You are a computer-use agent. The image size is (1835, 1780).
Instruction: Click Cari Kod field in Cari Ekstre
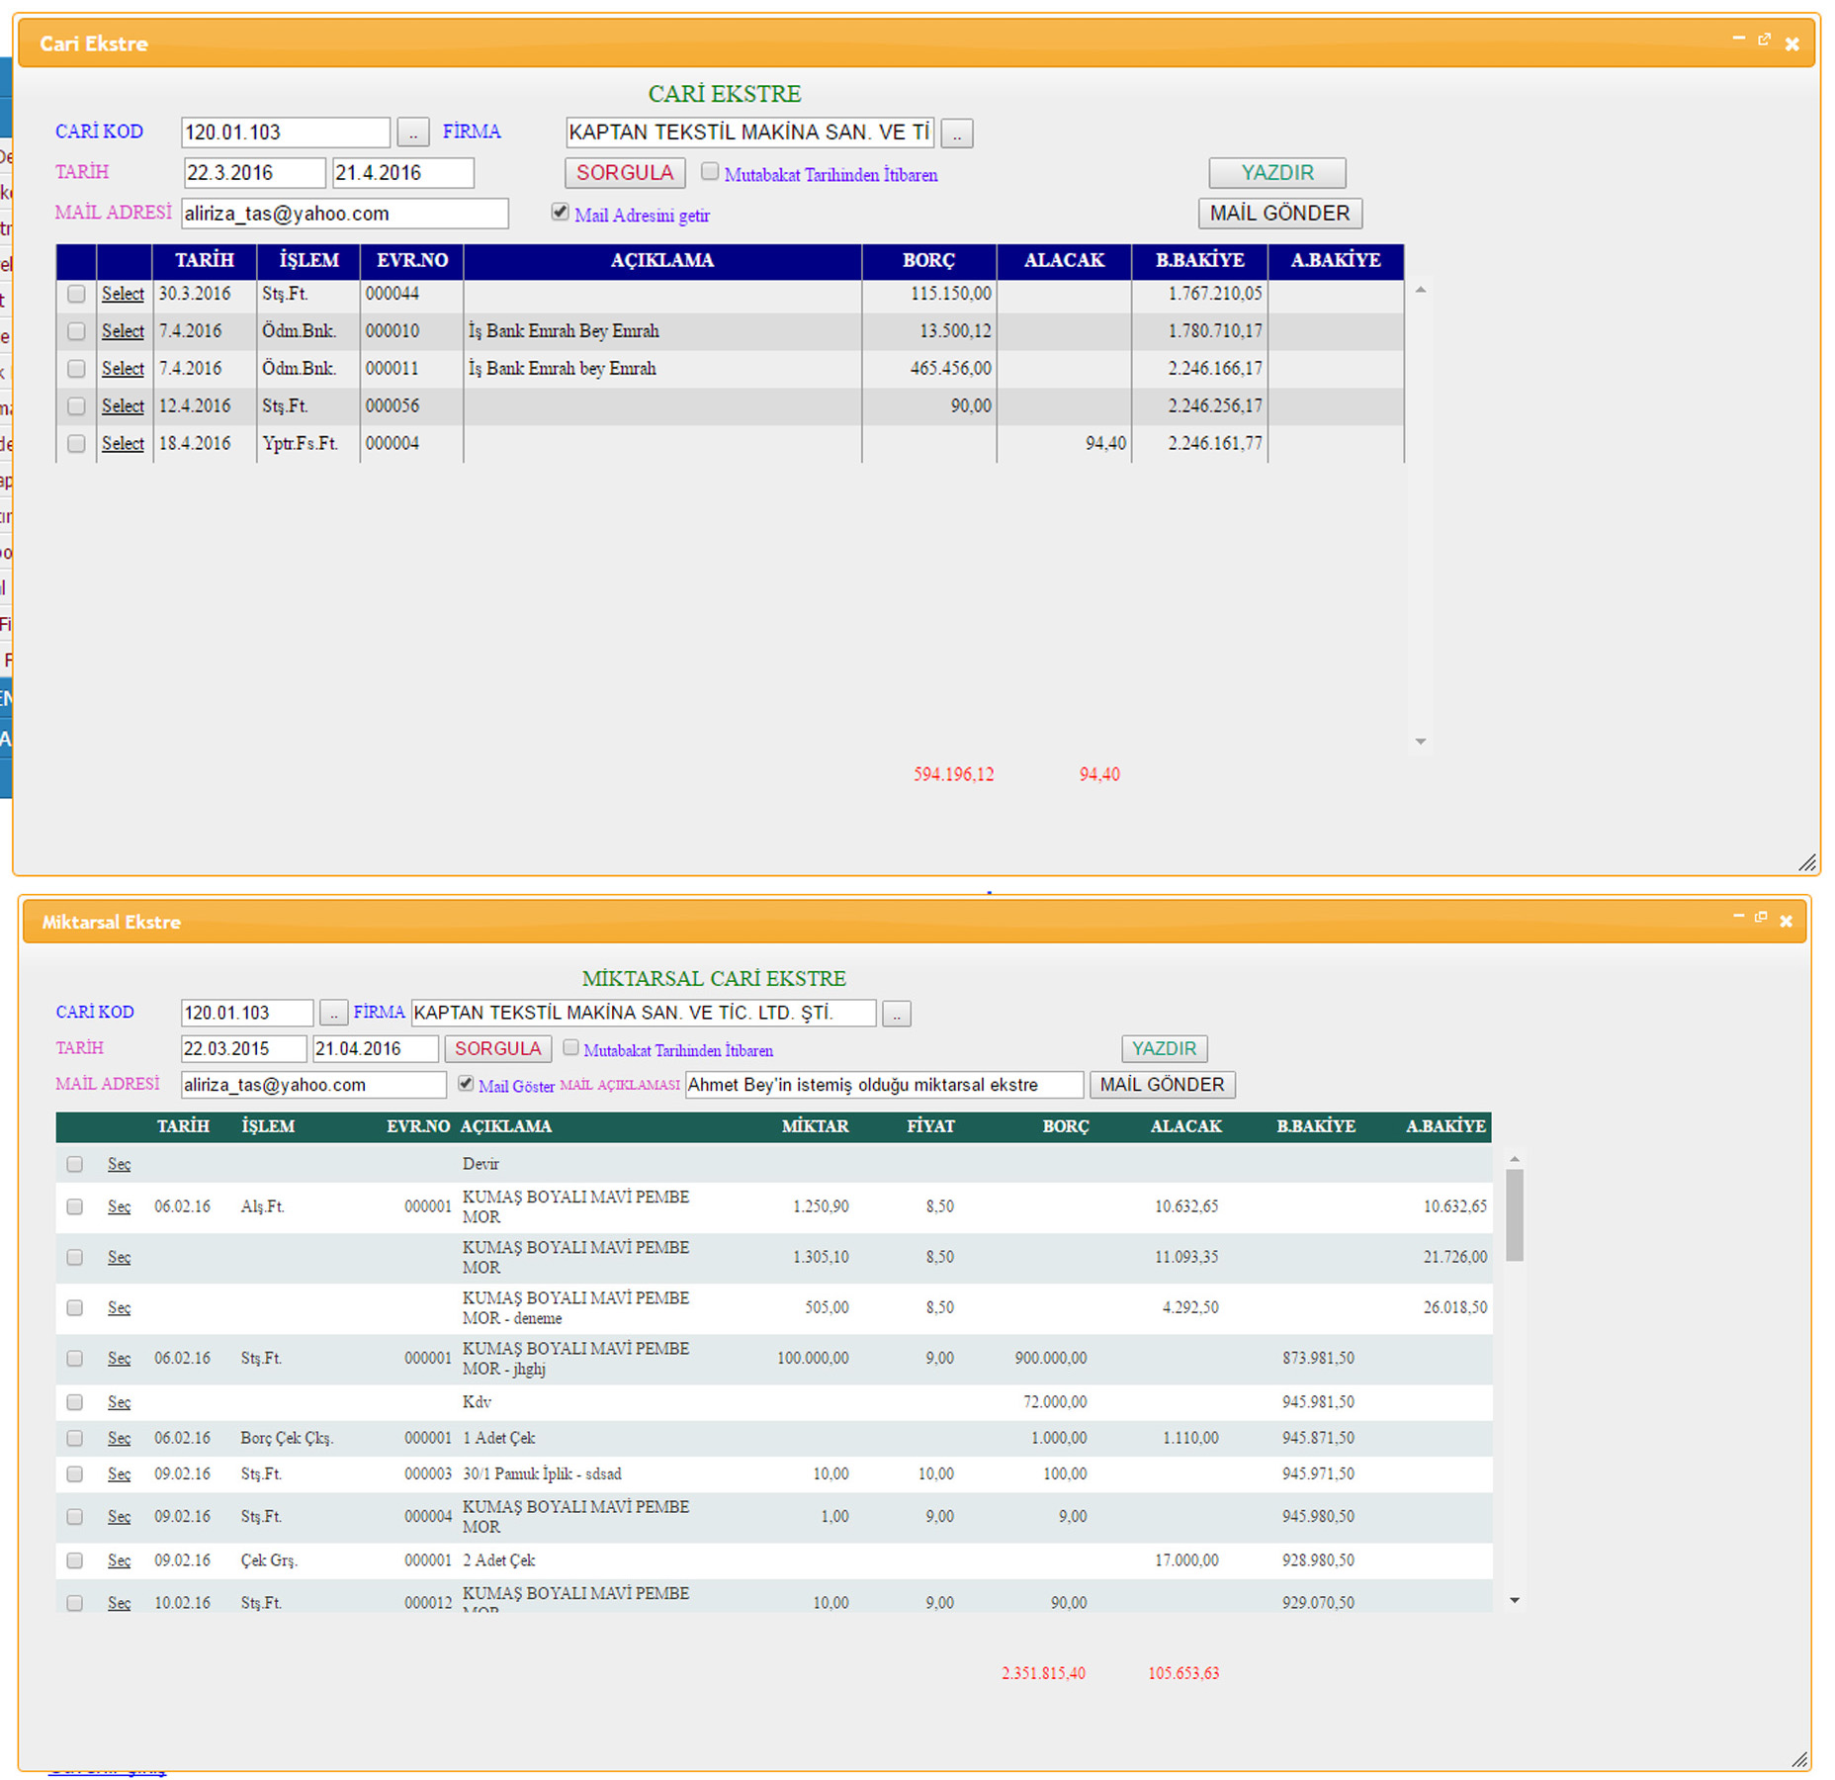(x=286, y=133)
